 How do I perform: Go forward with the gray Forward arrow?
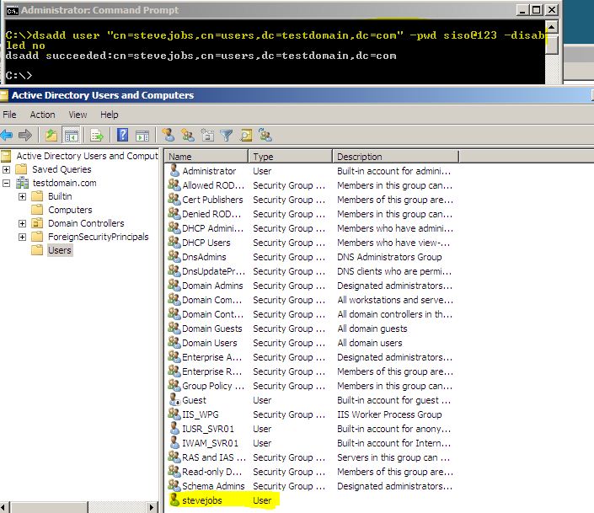point(25,135)
